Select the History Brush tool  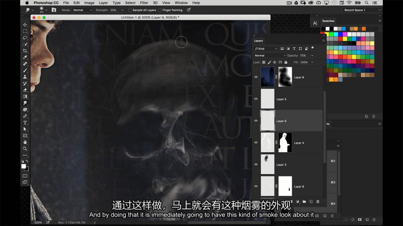click(x=25, y=84)
